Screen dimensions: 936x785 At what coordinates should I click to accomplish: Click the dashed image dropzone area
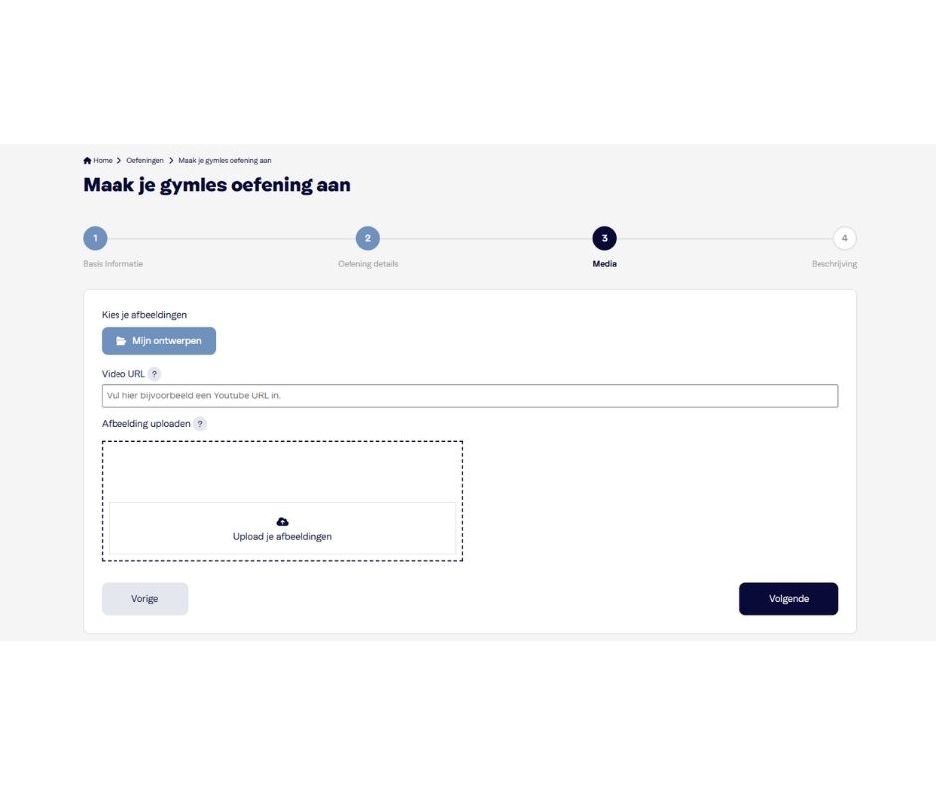[283, 501]
